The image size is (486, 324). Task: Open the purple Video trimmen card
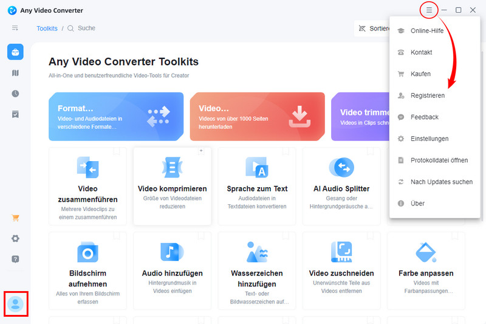pos(360,117)
